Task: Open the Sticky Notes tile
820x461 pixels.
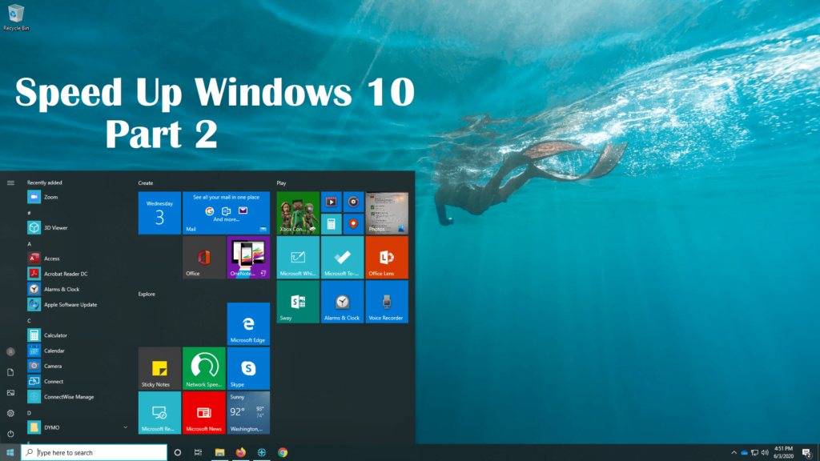Action: coord(159,368)
